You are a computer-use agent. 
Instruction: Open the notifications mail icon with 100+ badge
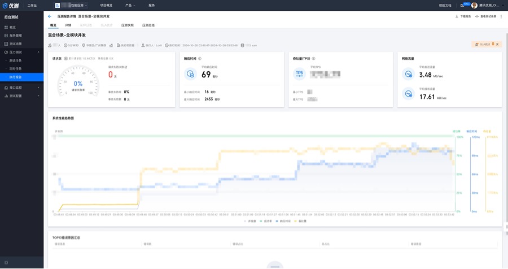[x=462, y=5]
